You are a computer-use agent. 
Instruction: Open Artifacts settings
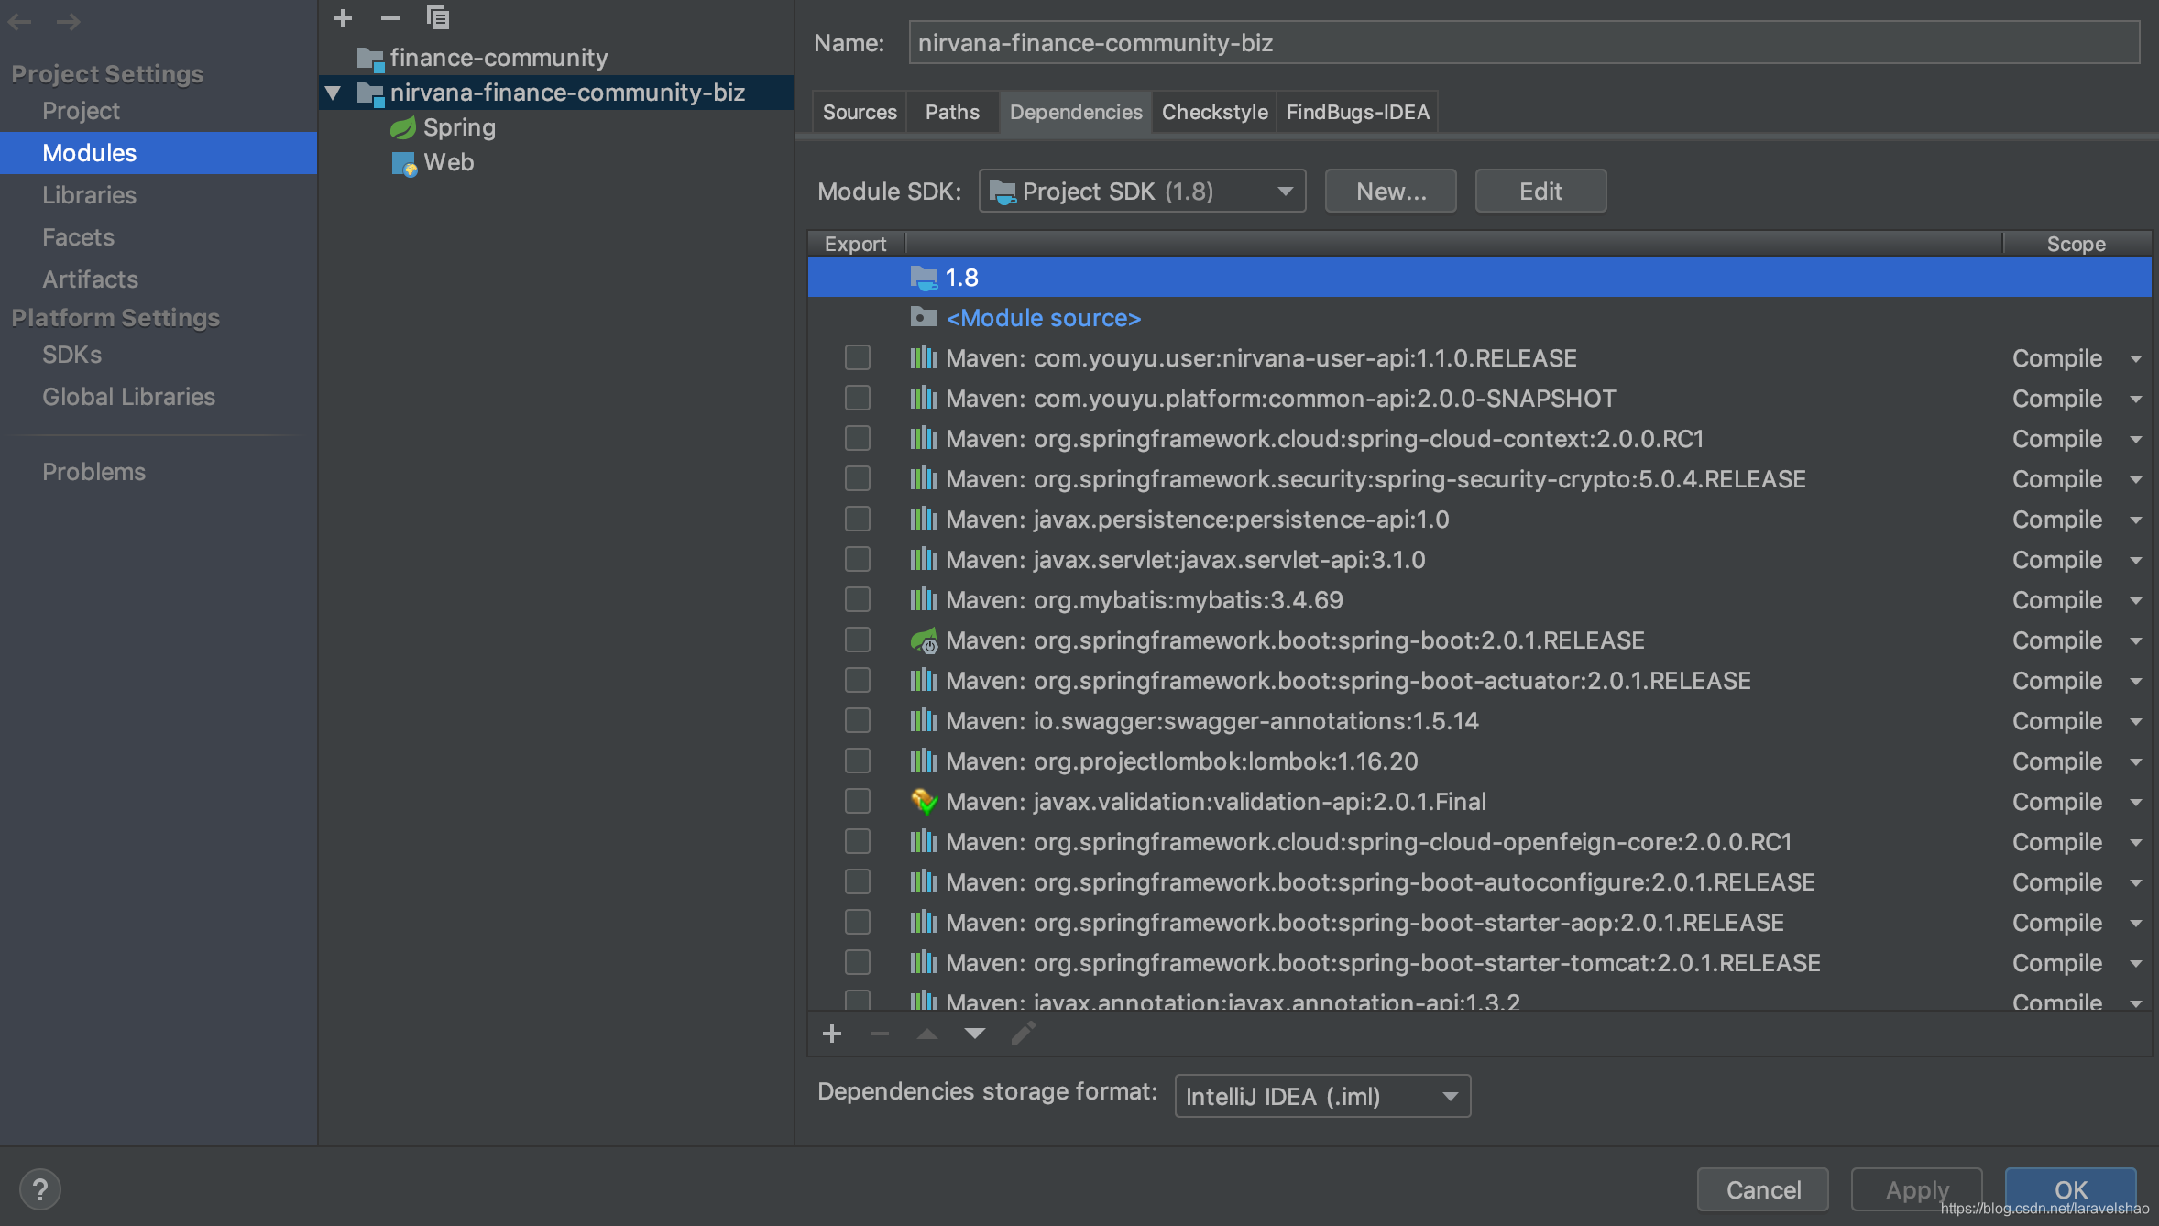click(x=90, y=279)
